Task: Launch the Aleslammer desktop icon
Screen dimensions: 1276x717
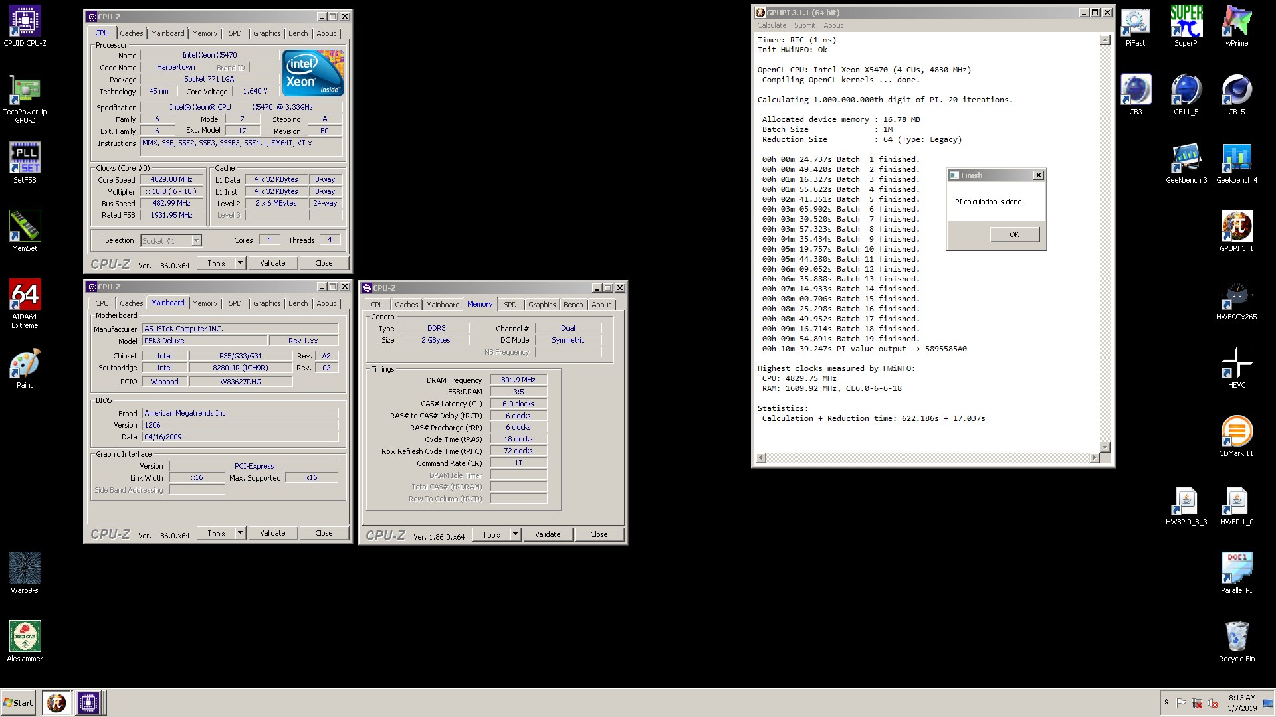Action: pos(25,641)
